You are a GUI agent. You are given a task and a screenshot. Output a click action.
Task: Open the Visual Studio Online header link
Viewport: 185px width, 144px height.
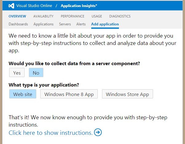[x=34, y=6]
